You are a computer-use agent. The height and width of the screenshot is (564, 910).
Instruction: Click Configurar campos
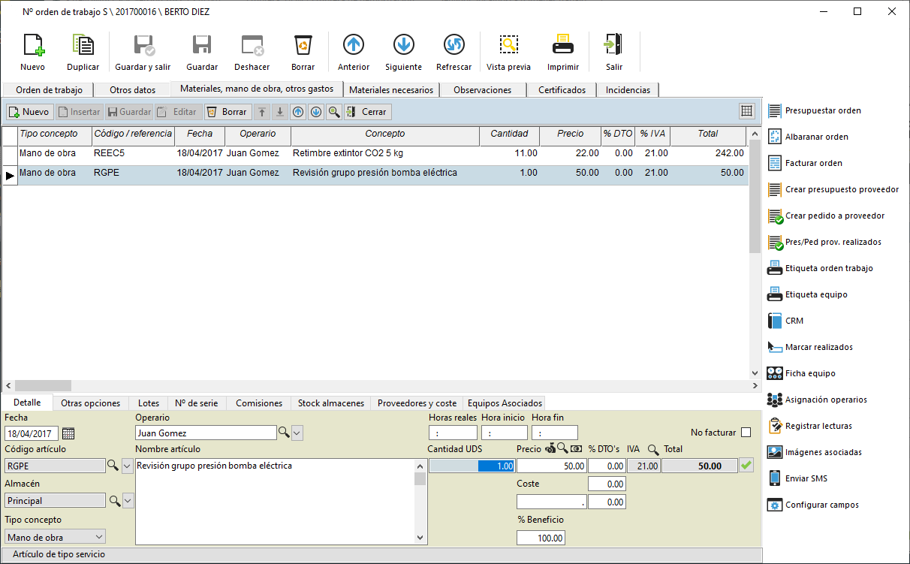coord(812,505)
